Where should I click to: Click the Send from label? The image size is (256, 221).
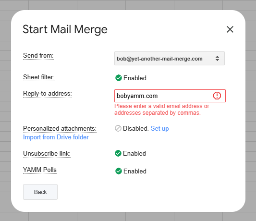click(38, 56)
